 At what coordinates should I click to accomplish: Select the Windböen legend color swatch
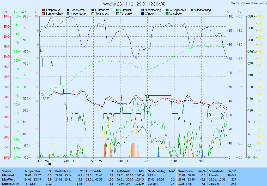click(x=167, y=14)
